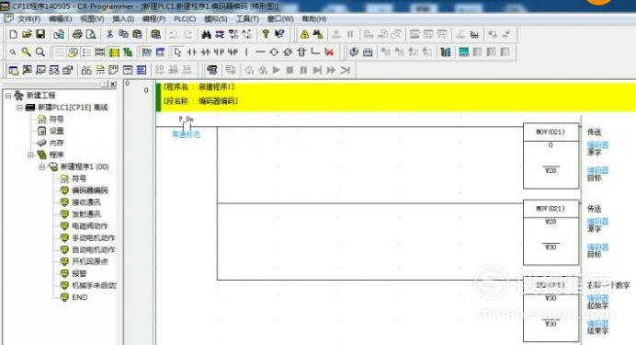Select the 发射通讯 section
Screen dimensions: 636x345
click(86, 213)
